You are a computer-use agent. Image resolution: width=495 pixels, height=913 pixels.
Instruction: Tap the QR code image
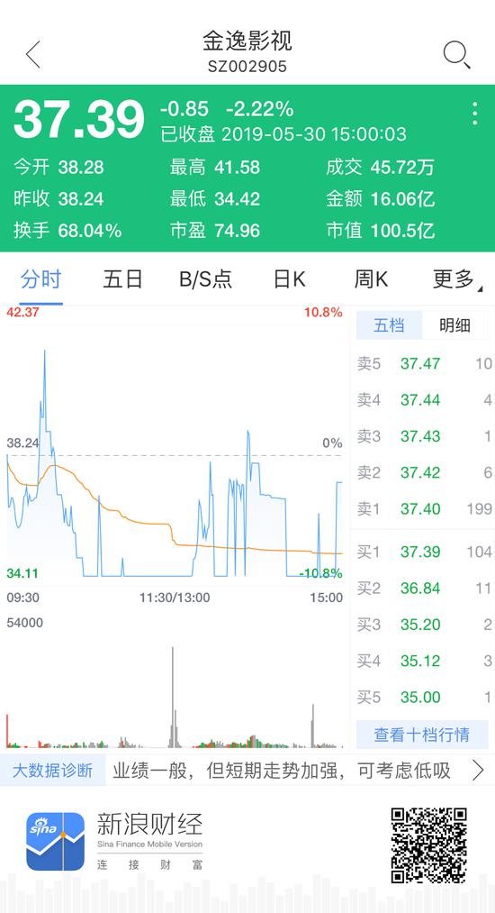[x=429, y=845]
